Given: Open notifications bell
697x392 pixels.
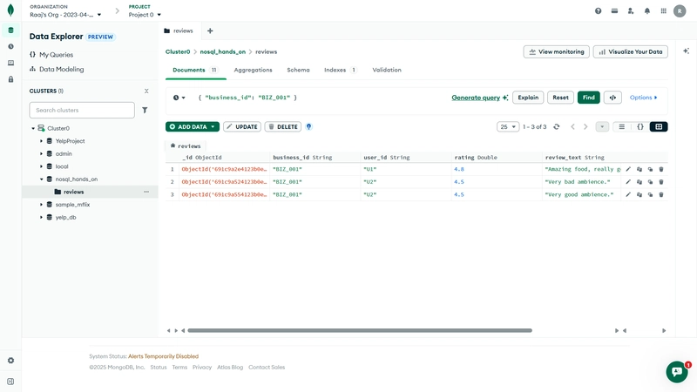Looking at the screenshot, I should tap(647, 11).
